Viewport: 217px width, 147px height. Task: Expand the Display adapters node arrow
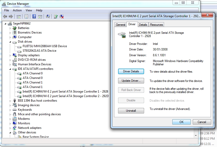coord(10,55)
